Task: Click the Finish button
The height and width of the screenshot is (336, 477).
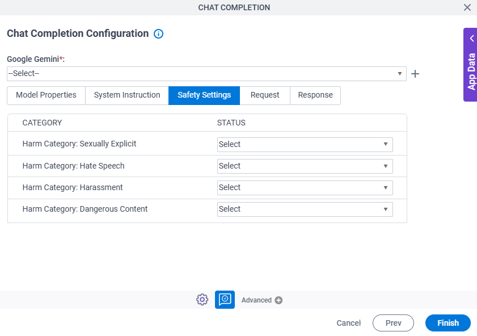Action: (x=448, y=323)
